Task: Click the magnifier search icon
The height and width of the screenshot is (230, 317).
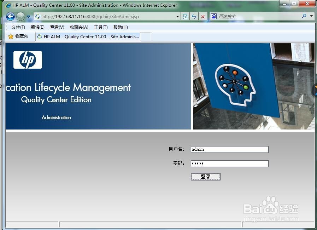Action: (x=304, y=16)
